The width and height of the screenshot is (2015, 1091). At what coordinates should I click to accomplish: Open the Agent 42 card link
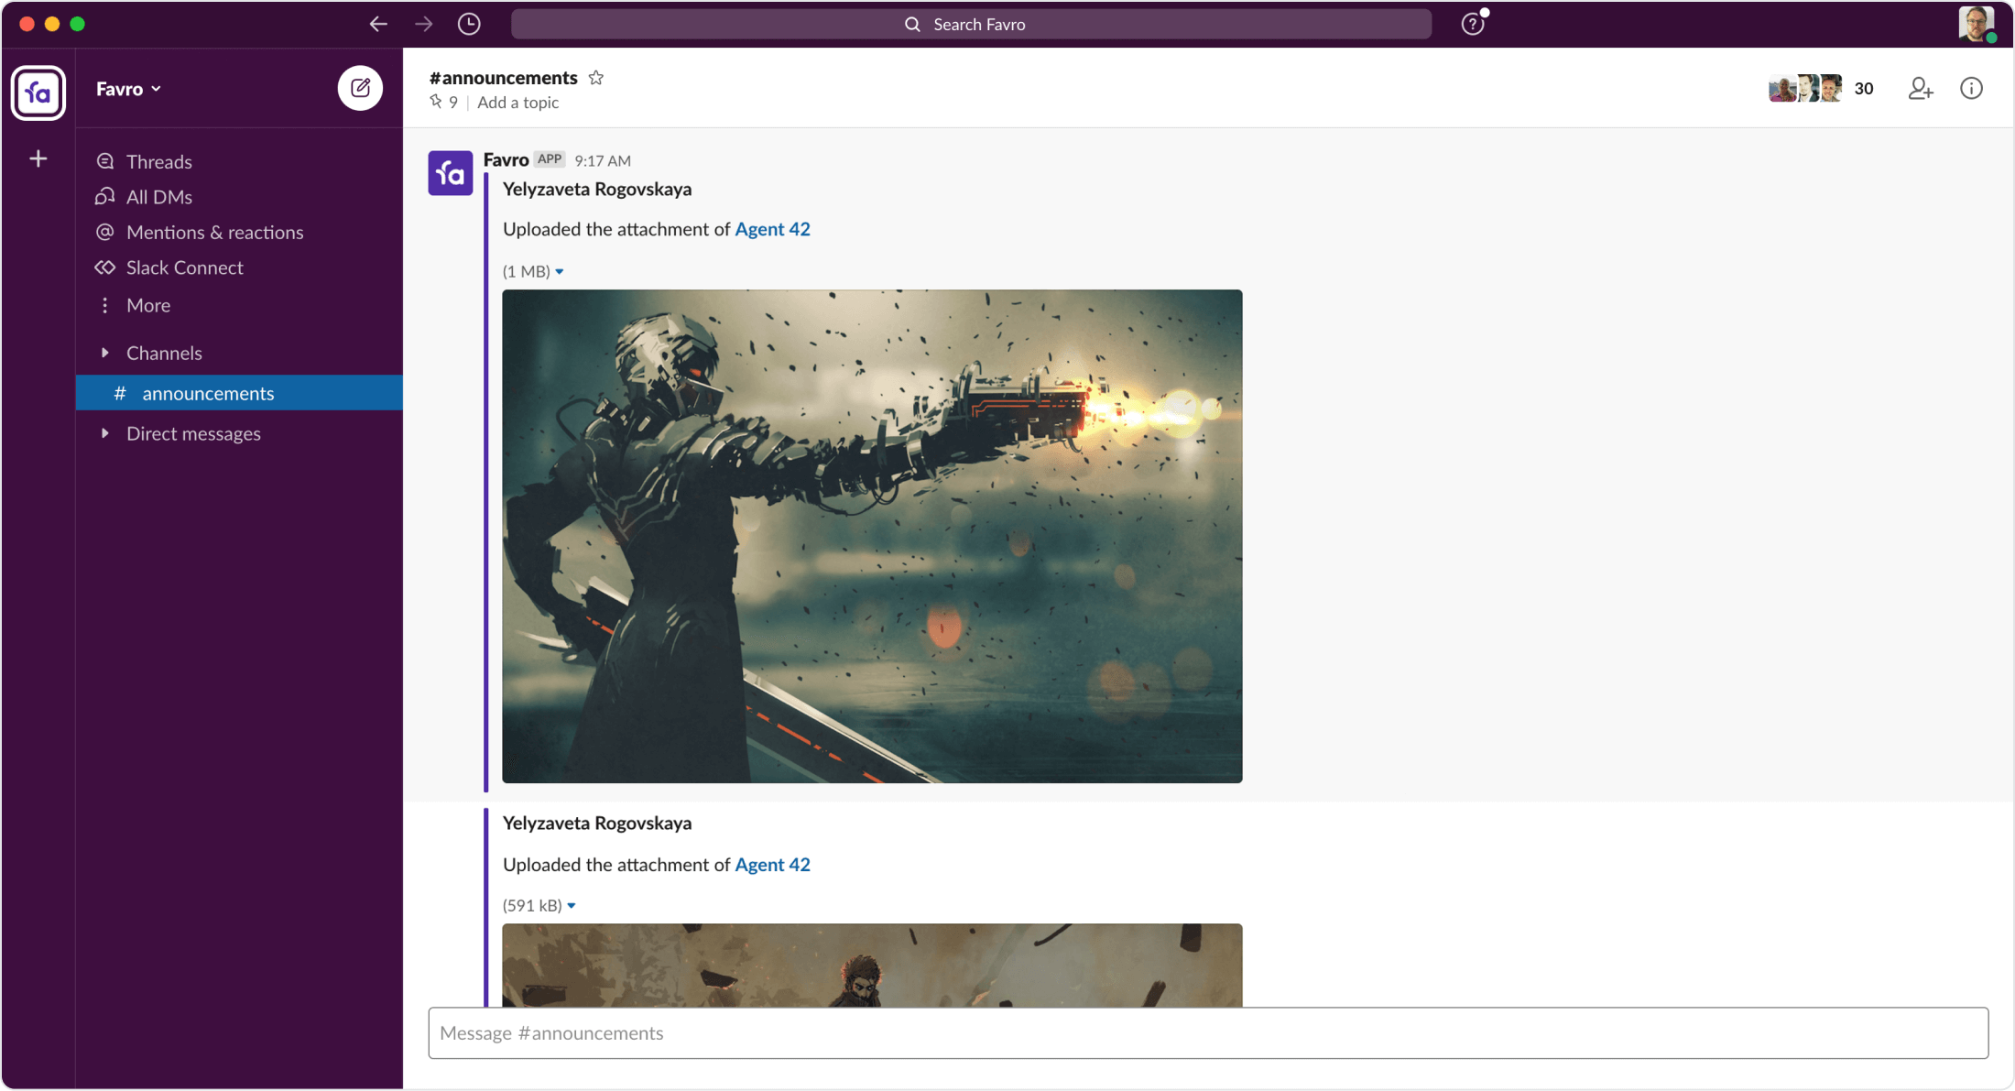772,229
